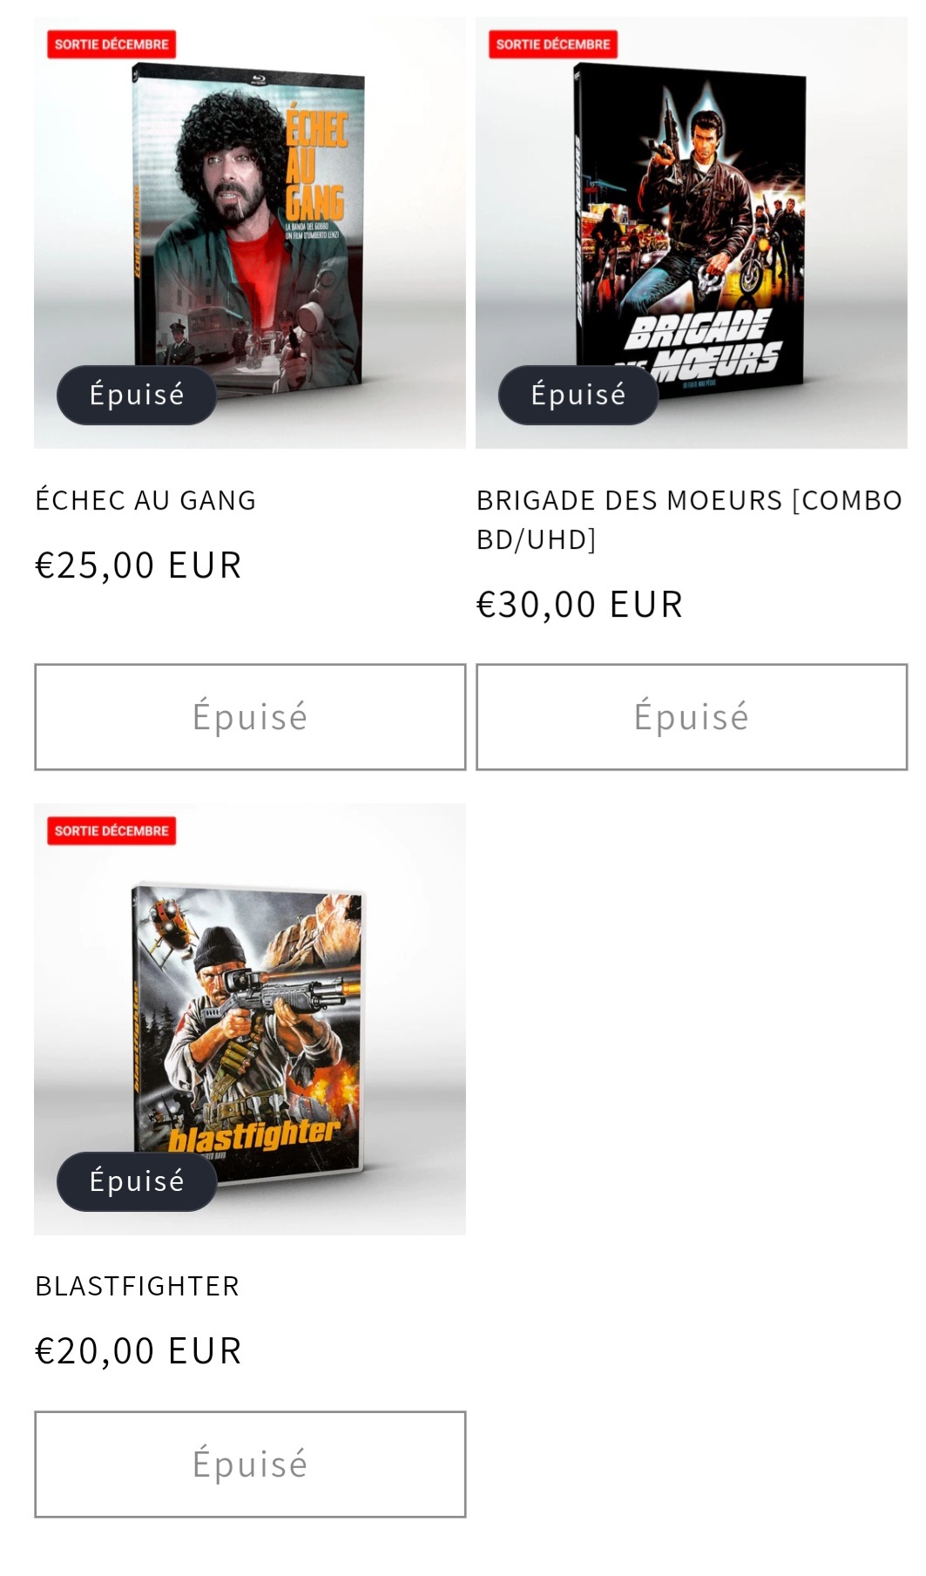Click the dark Épuisé pill on Blastfighter image
This screenshot has width=926, height=1576.
click(137, 1181)
